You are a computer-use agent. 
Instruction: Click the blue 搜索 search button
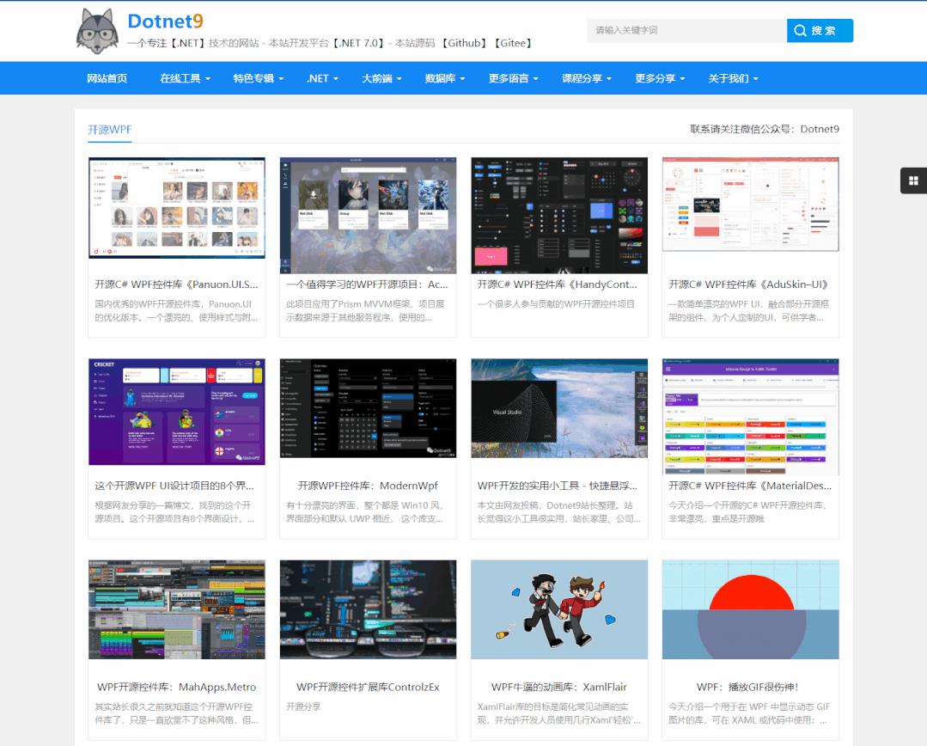820,30
